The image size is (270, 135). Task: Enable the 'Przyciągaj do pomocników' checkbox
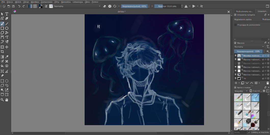tap(235, 25)
